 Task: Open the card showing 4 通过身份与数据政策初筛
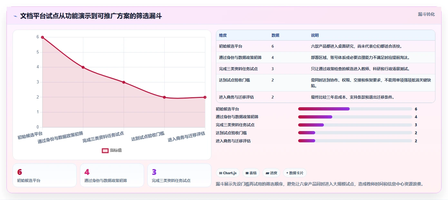click(112, 175)
